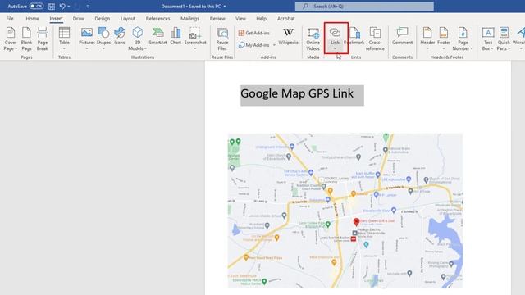The height and width of the screenshot is (295, 525).
Task: Select the Insert tab
Action: [x=56, y=19]
